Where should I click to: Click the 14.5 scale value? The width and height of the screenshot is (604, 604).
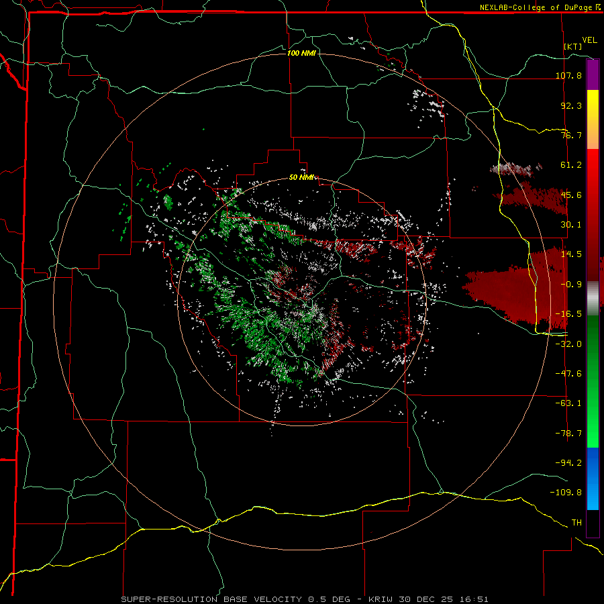(571, 254)
